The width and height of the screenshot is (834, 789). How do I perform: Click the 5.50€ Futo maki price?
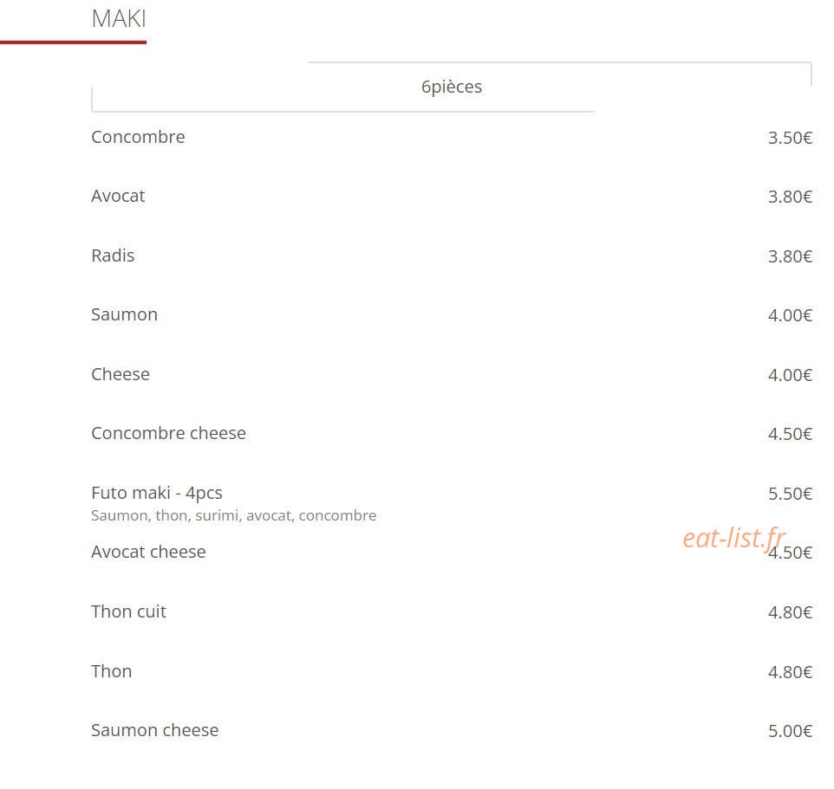pyautogui.click(x=790, y=495)
